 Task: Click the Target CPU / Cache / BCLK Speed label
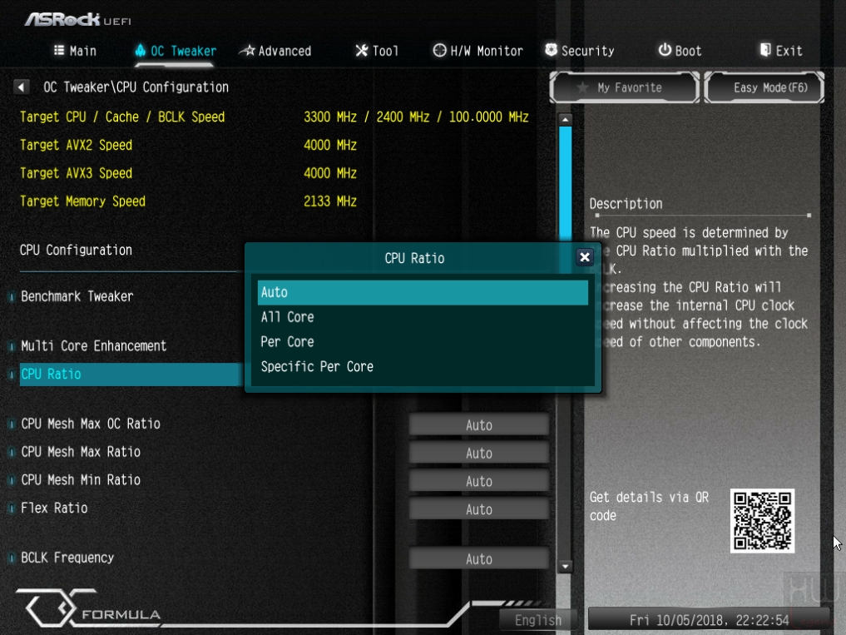click(x=122, y=117)
